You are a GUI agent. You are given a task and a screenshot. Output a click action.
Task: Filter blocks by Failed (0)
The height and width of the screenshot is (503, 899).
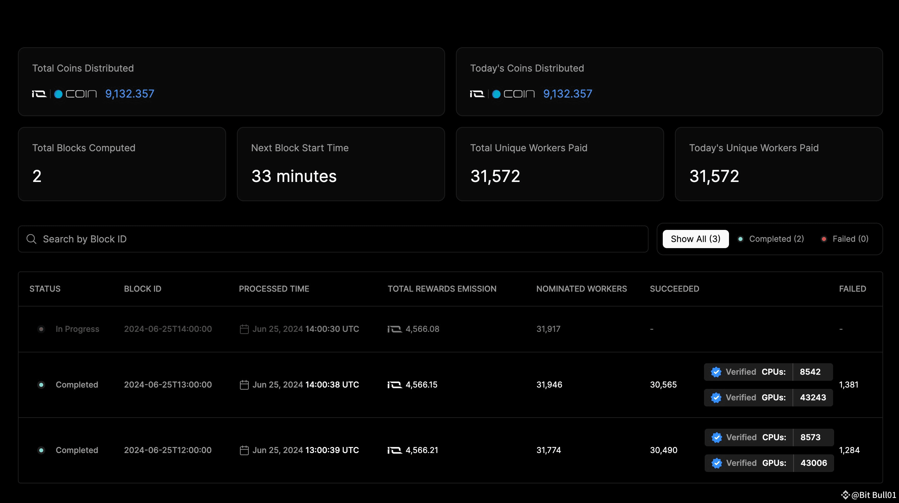click(x=846, y=239)
